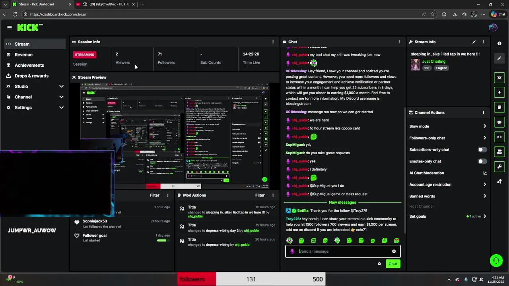Toggle the chat bubble panel icon in right toolbar

coord(499,122)
